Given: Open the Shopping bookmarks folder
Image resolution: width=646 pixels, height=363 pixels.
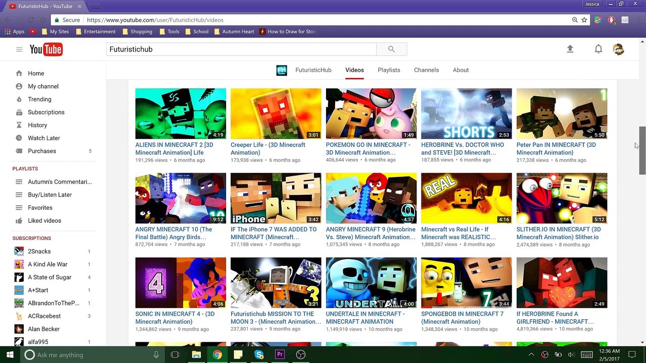Looking at the screenshot, I should (x=137, y=31).
